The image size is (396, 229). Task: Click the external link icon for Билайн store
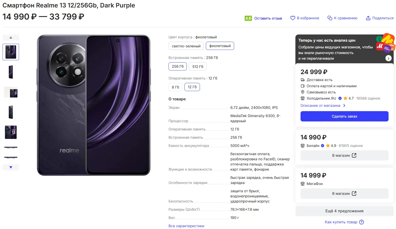(x=354, y=155)
